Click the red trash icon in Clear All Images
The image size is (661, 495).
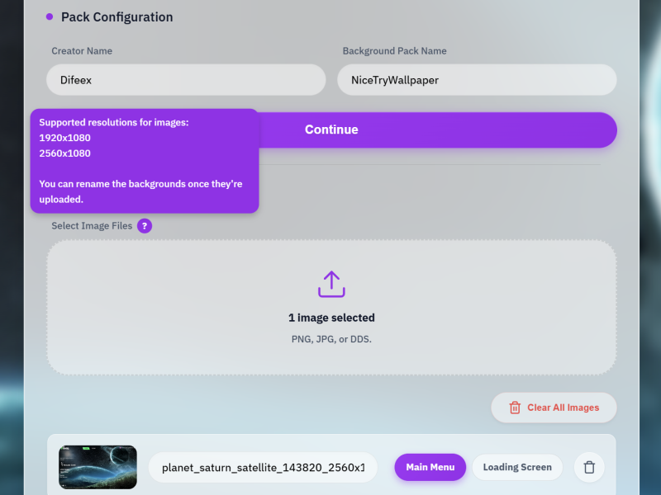coord(515,408)
